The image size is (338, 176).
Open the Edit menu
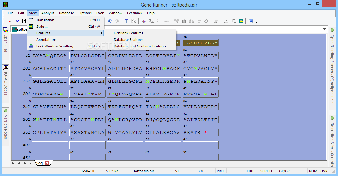tap(21, 13)
